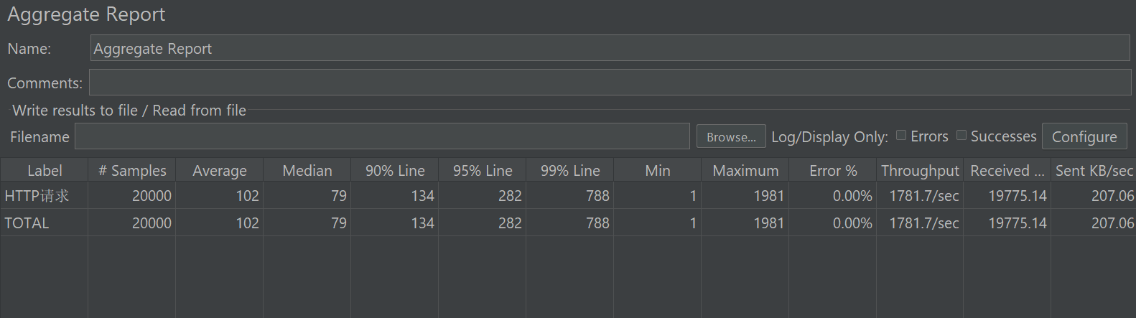Open the Browse... file dialog
This screenshot has height=318, width=1136.
[731, 136]
